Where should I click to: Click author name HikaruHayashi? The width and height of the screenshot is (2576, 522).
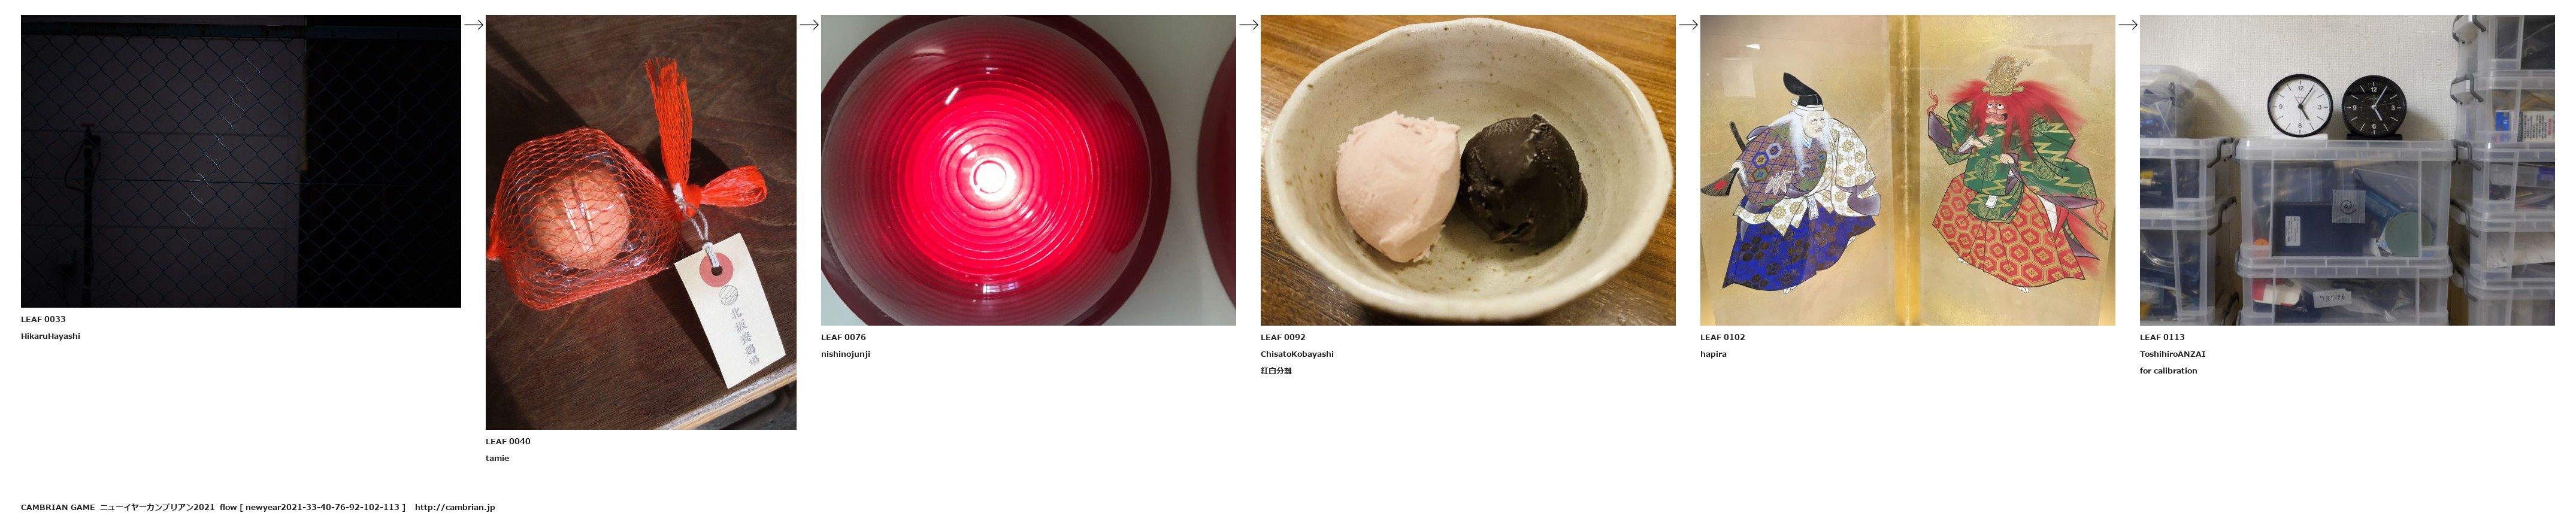tap(50, 337)
